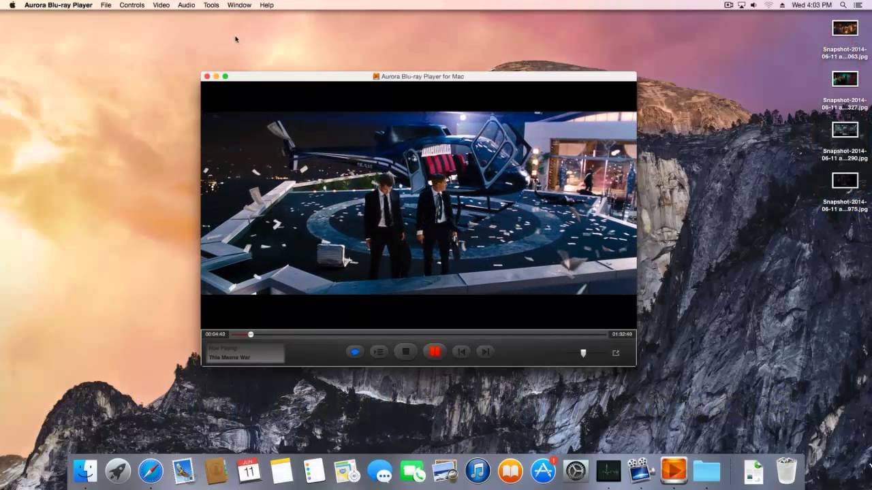The image size is (872, 490).
Task: Click elapsed time 00:04:43
Action: [215, 334]
